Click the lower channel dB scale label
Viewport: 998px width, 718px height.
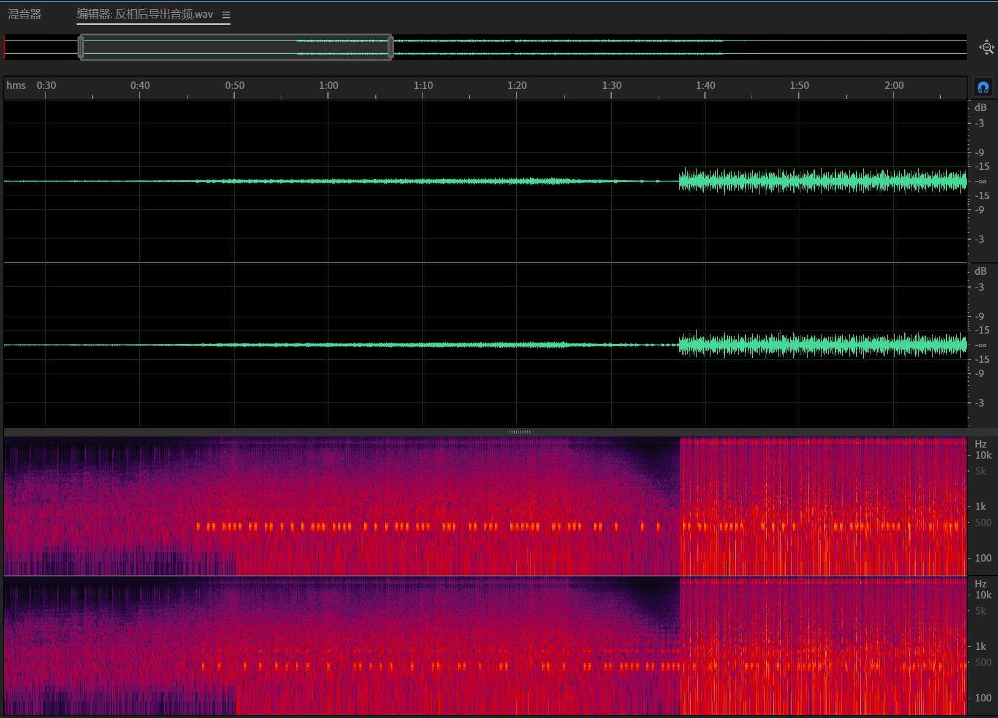[980, 271]
